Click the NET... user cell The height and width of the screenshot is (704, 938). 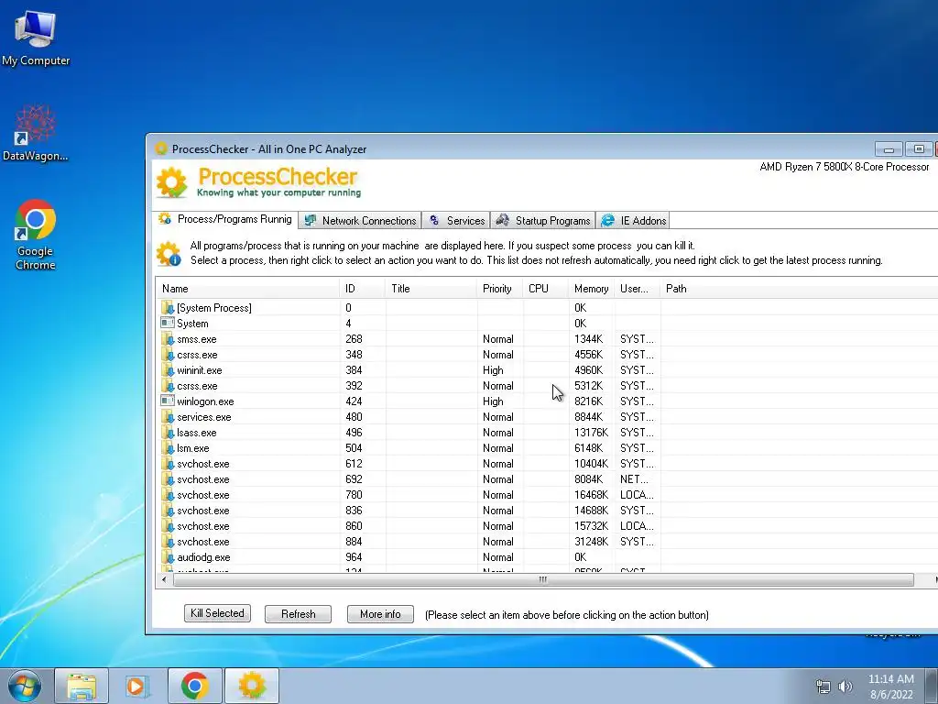[x=634, y=478]
